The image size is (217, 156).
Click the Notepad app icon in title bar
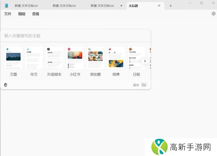pos(7,5)
